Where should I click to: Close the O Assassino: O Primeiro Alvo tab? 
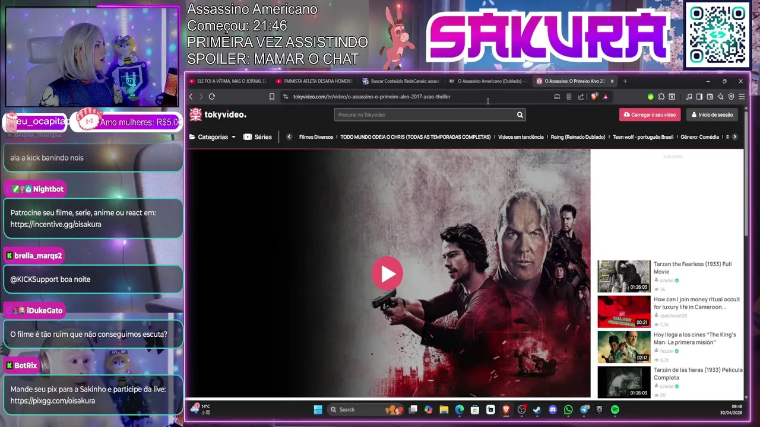pyautogui.click(x=612, y=81)
